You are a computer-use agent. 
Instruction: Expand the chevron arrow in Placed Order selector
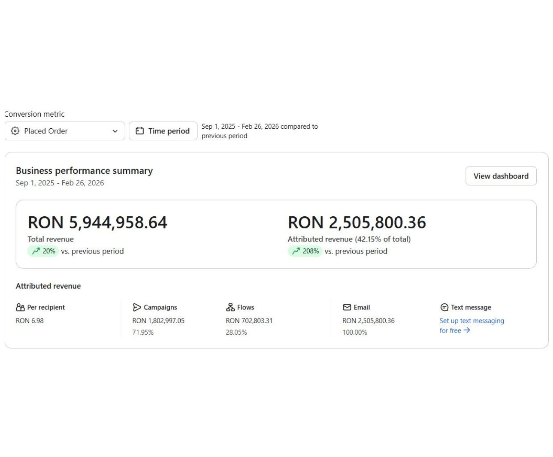pyautogui.click(x=115, y=131)
